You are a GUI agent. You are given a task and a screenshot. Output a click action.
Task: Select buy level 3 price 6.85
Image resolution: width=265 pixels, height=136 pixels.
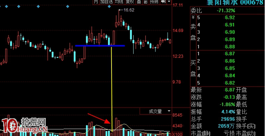(230, 68)
